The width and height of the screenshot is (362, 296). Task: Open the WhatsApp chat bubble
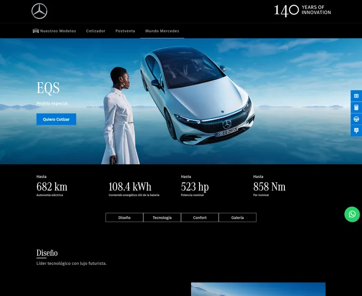(x=352, y=214)
